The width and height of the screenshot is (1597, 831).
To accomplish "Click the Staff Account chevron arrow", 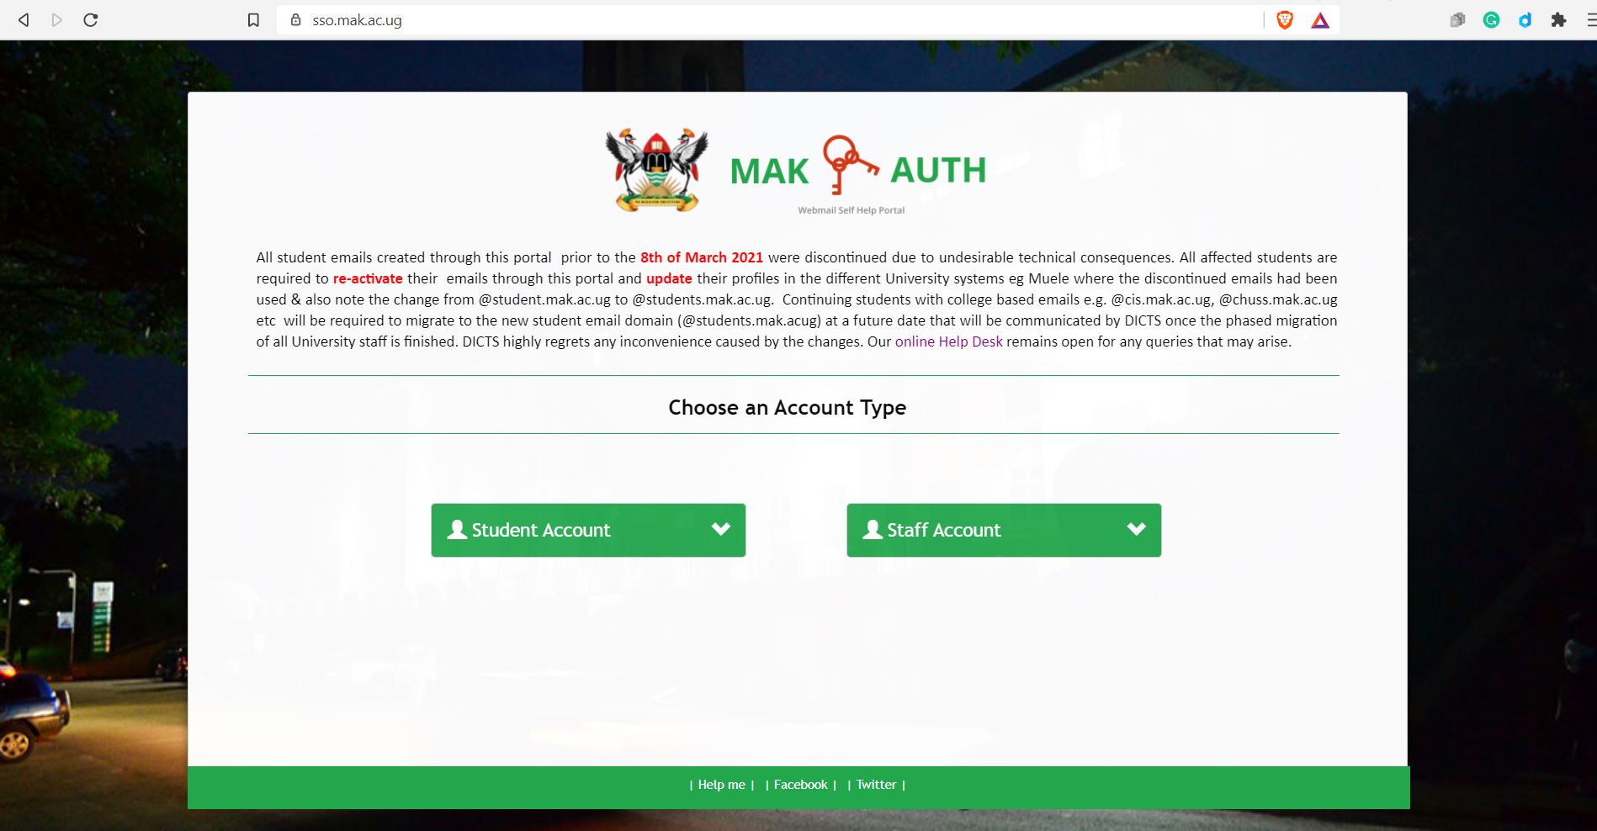I will 1136,529.
